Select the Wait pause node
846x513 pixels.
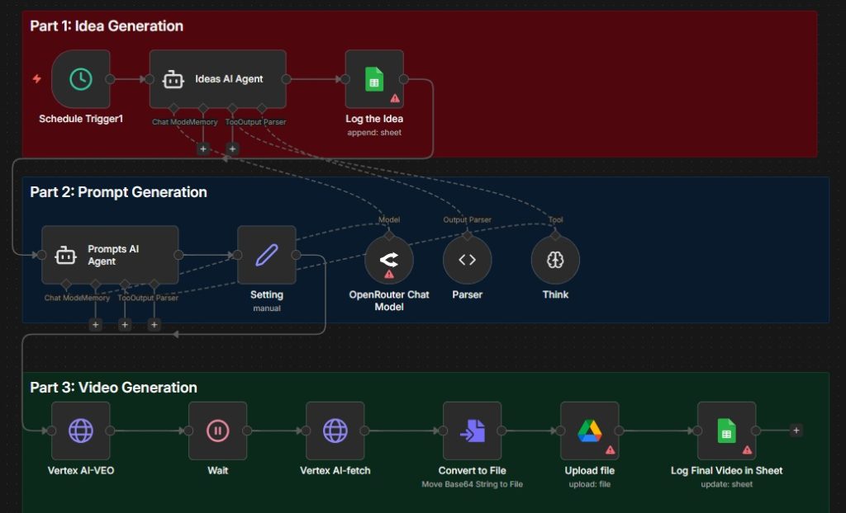point(218,431)
